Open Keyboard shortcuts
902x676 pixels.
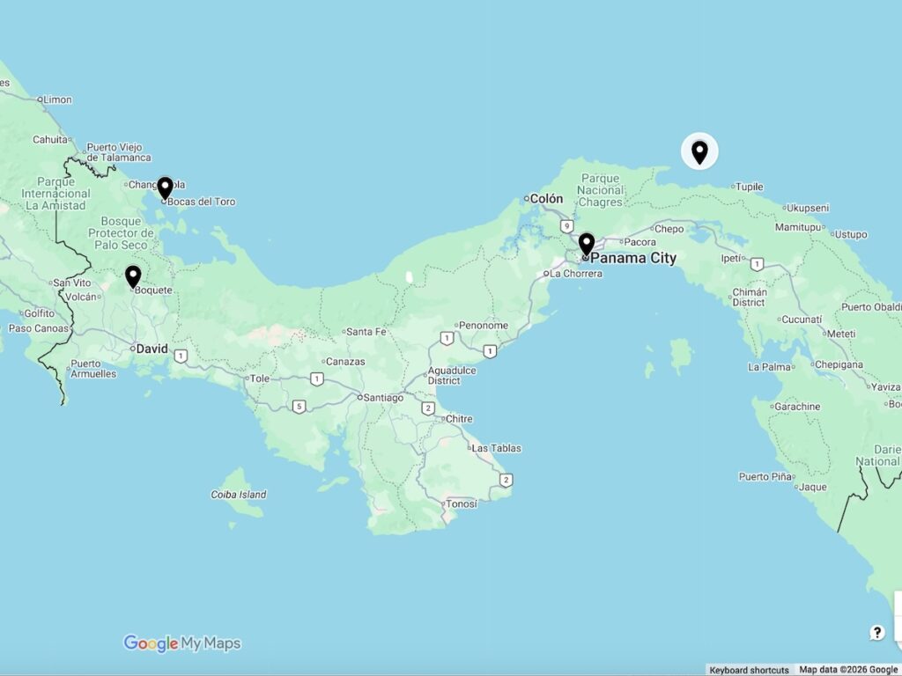point(749,670)
